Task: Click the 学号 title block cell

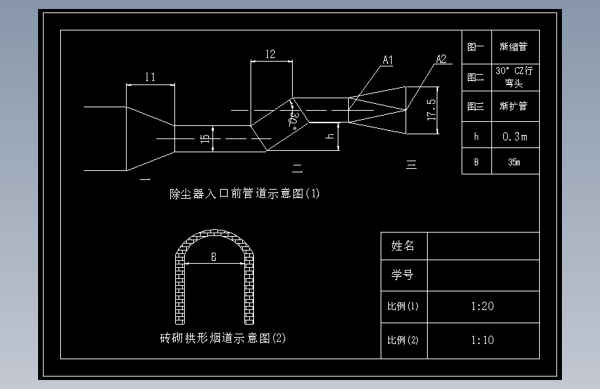Action: click(x=403, y=275)
